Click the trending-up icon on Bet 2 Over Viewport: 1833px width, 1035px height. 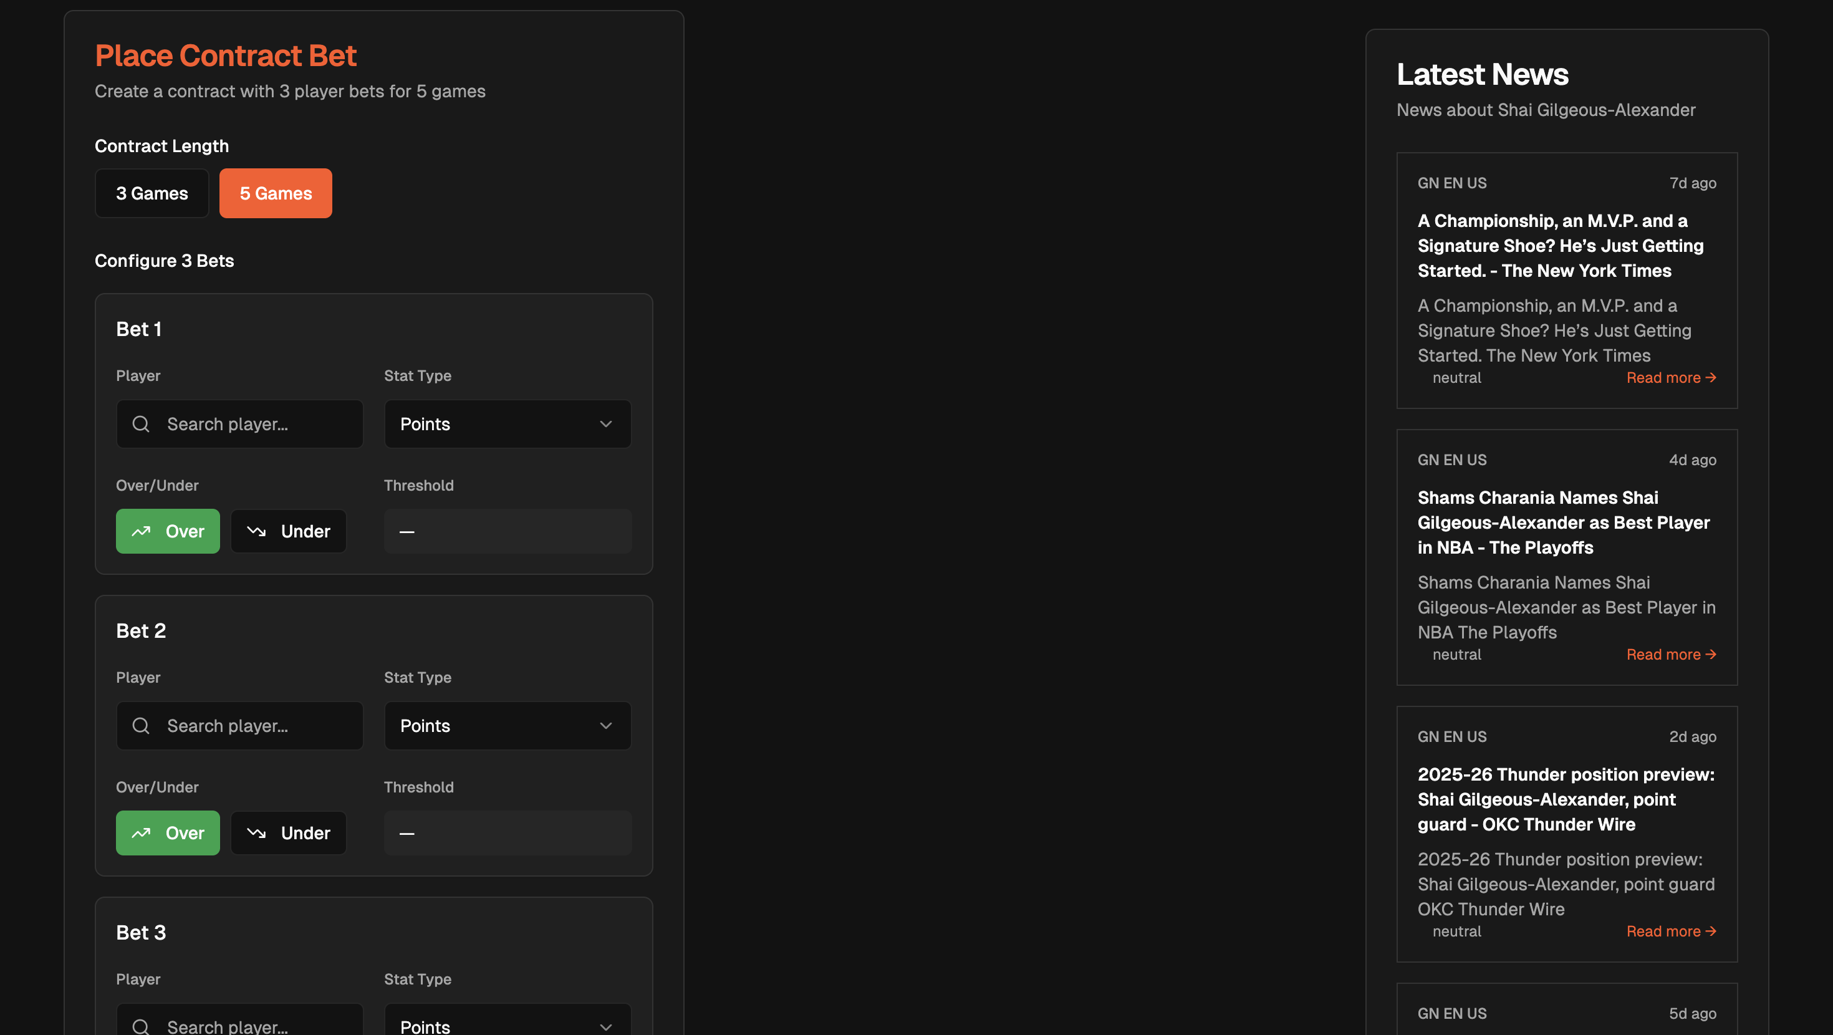(x=142, y=833)
